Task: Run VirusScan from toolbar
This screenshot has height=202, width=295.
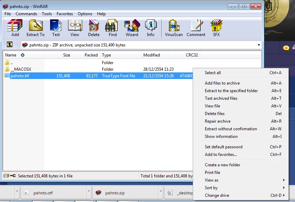Action: click(174, 28)
